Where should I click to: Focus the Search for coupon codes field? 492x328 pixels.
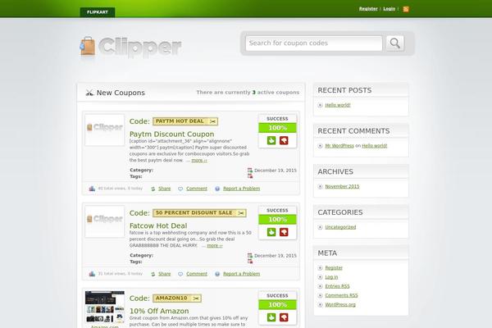tap(314, 43)
